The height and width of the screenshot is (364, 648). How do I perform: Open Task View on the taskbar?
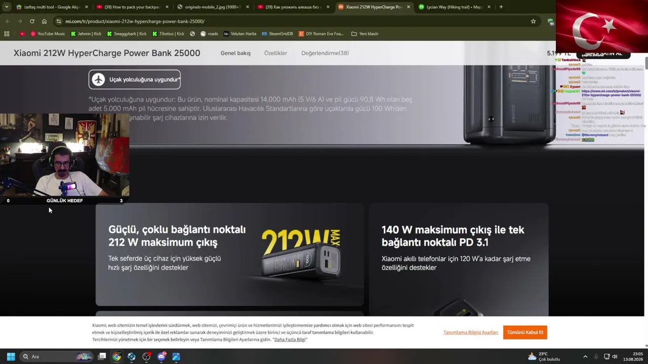point(102,356)
